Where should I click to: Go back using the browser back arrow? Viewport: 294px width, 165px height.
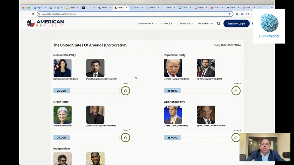click(x=22, y=14)
